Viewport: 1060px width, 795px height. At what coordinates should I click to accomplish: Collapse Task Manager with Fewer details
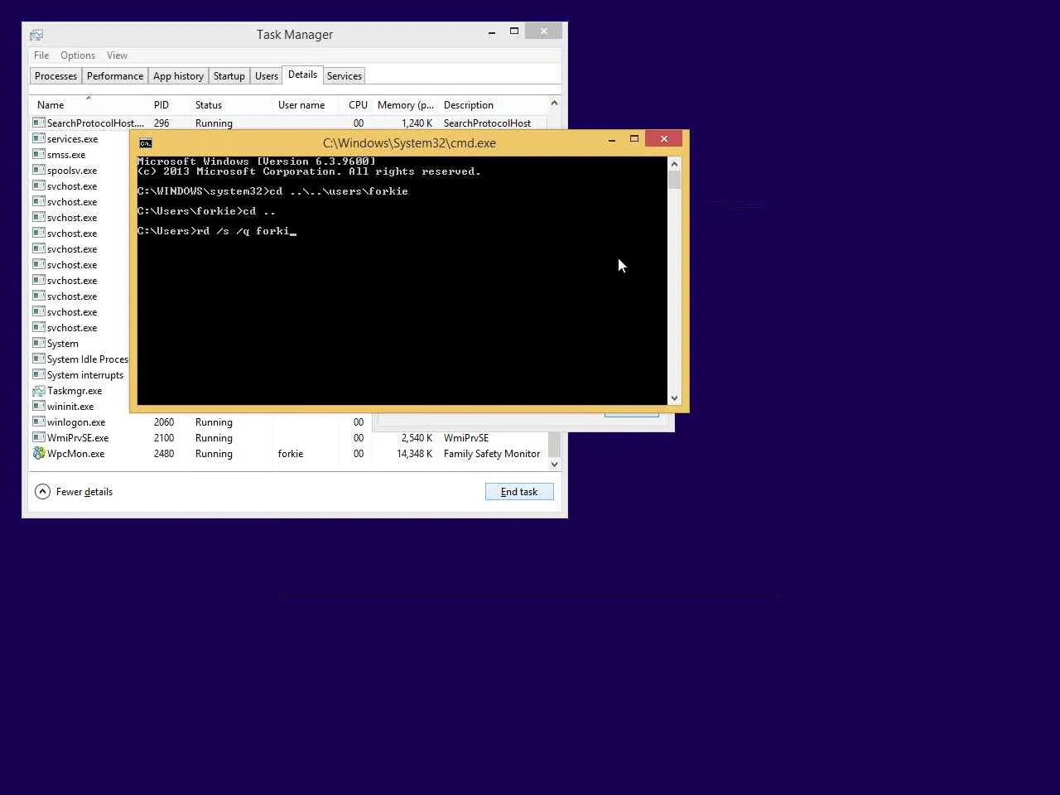(74, 492)
